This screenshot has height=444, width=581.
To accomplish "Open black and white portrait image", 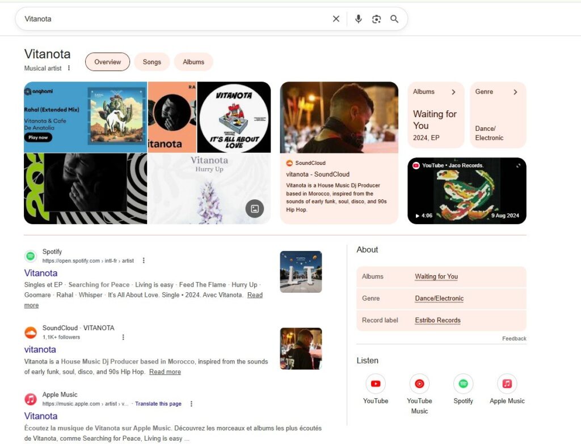I will (85, 189).
